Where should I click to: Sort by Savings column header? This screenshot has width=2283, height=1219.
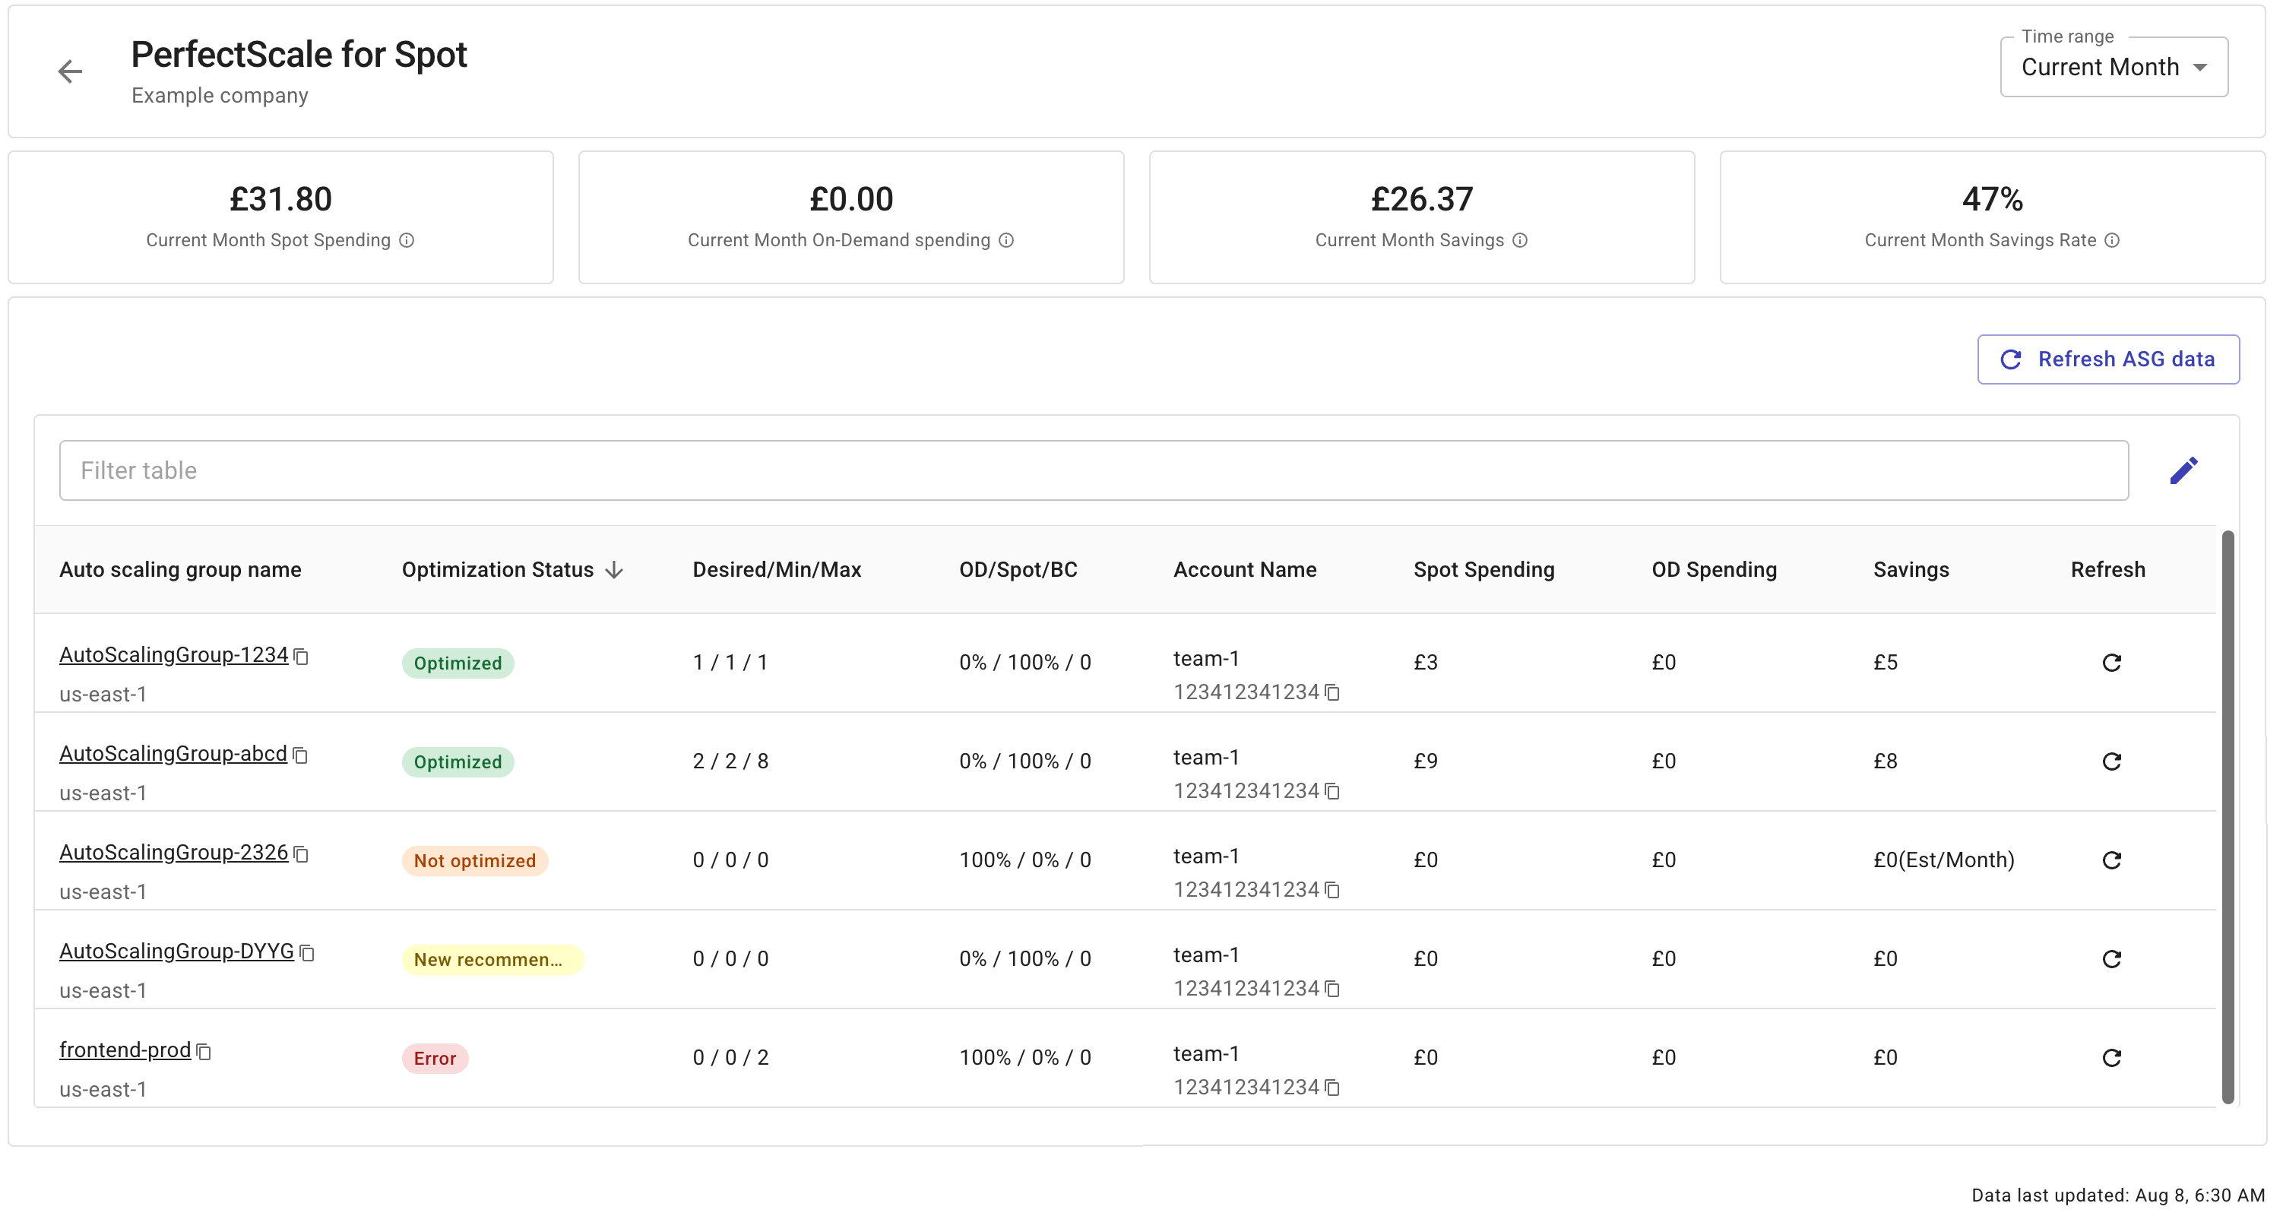[x=1911, y=569]
